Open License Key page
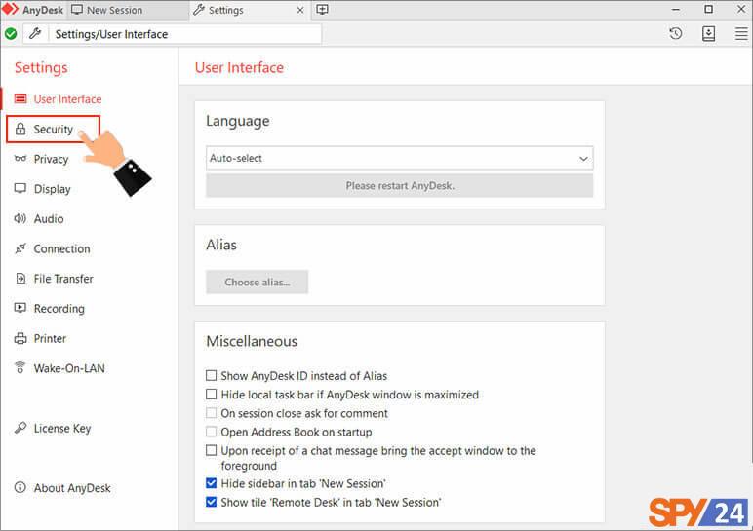This screenshot has width=753, height=531. tap(62, 428)
